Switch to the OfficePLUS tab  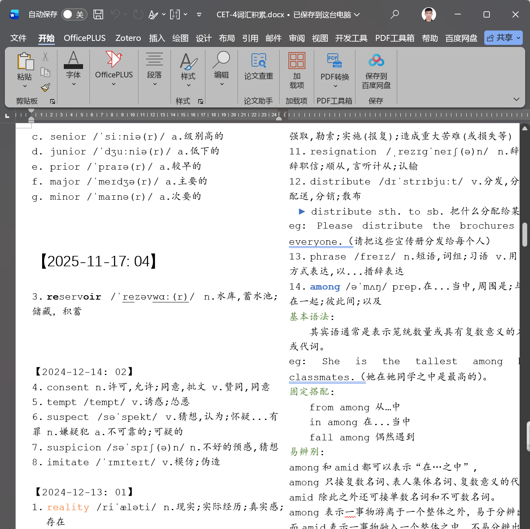85,38
